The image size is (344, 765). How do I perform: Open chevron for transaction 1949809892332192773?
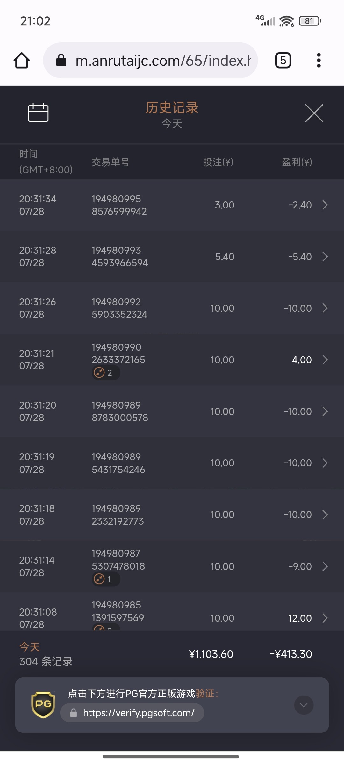(x=325, y=515)
